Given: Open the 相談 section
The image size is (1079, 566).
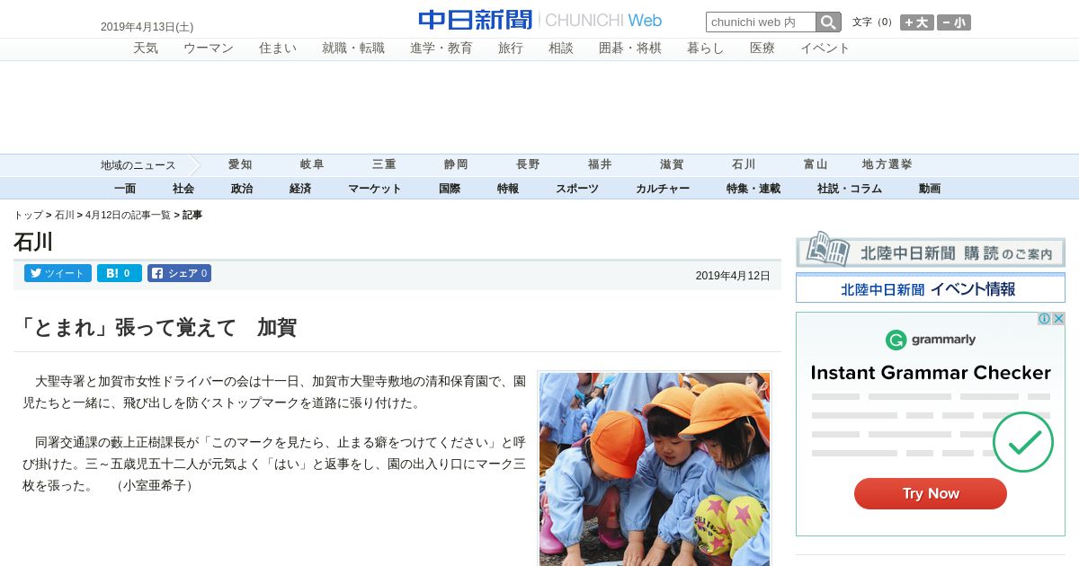Looking at the screenshot, I should (561, 49).
